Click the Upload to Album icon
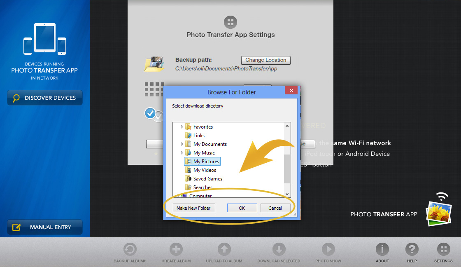Image resolution: width=461 pixels, height=267 pixels. [x=224, y=250]
